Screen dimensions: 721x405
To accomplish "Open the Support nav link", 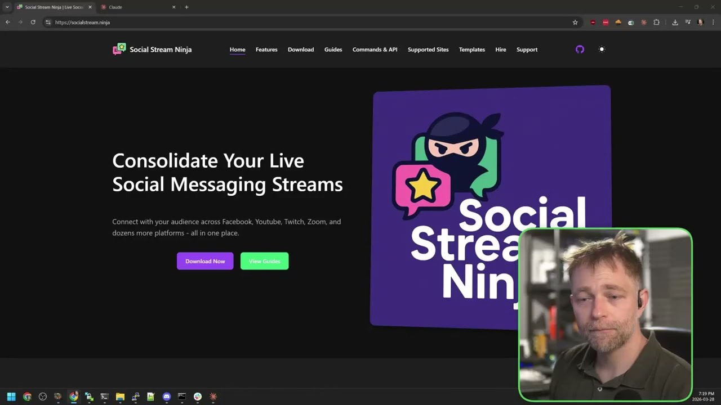I will [527, 49].
